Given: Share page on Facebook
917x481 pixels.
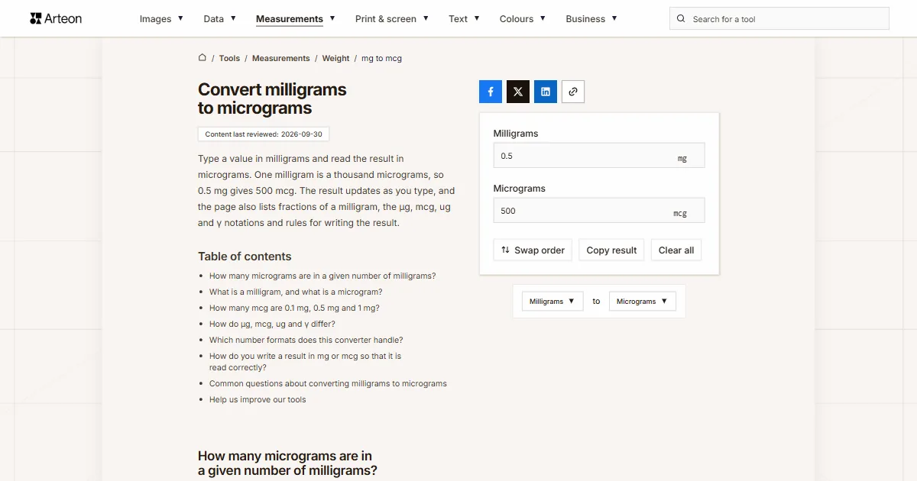Looking at the screenshot, I should (x=491, y=92).
